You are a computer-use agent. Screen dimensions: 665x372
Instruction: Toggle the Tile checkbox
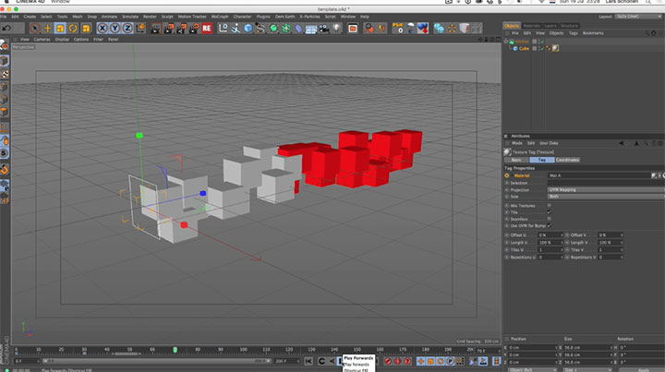click(550, 212)
